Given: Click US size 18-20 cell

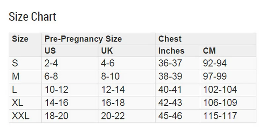Looking at the screenshot, I should (x=56, y=116).
